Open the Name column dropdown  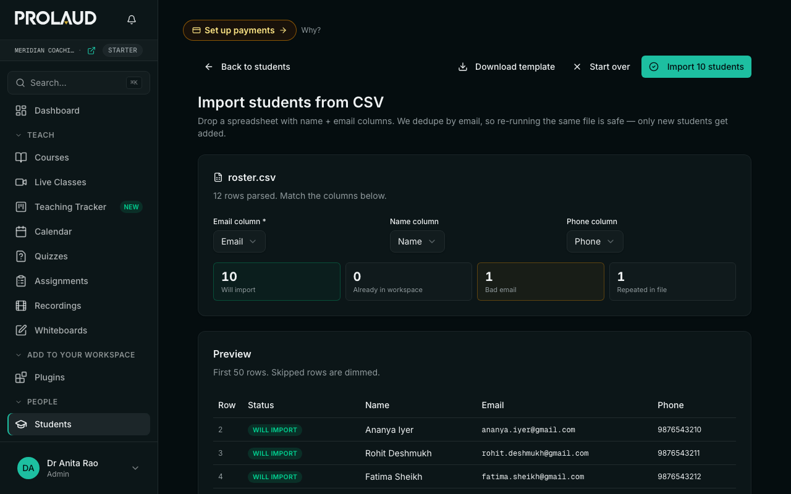417,241
